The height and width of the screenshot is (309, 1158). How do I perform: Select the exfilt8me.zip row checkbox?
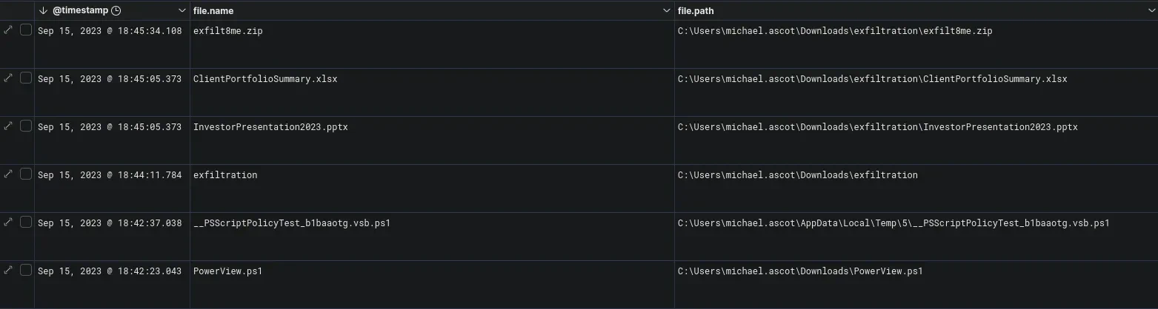click(26, 30)
